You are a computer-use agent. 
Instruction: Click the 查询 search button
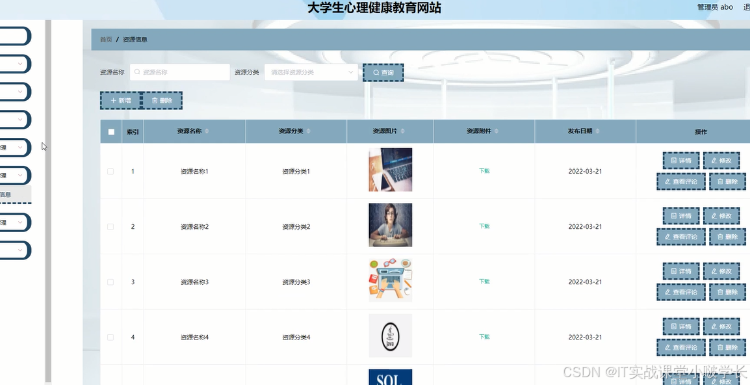pyautogui.click(x=383, y=73)
